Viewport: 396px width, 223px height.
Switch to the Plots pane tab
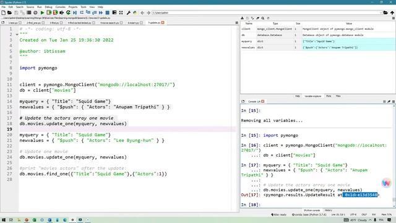click(x=329, y=96)
